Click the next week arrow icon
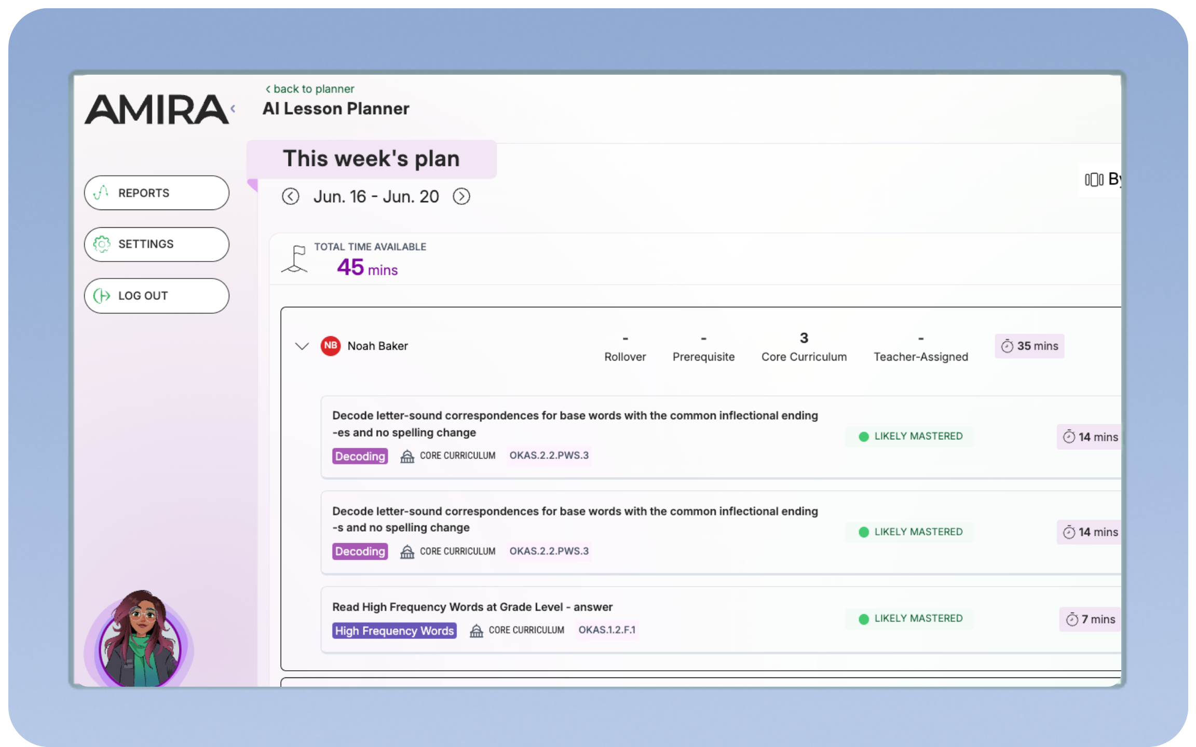 pos(461,197)
